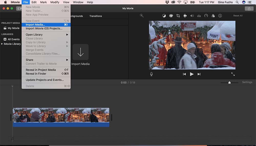Open the Wi-Fi status menu
Screen dimensions: 256x146
click(x=179, y=2)
